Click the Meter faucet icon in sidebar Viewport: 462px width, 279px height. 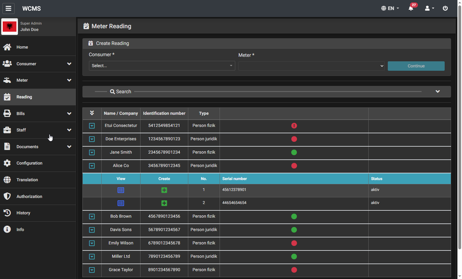tap(7, 80)
